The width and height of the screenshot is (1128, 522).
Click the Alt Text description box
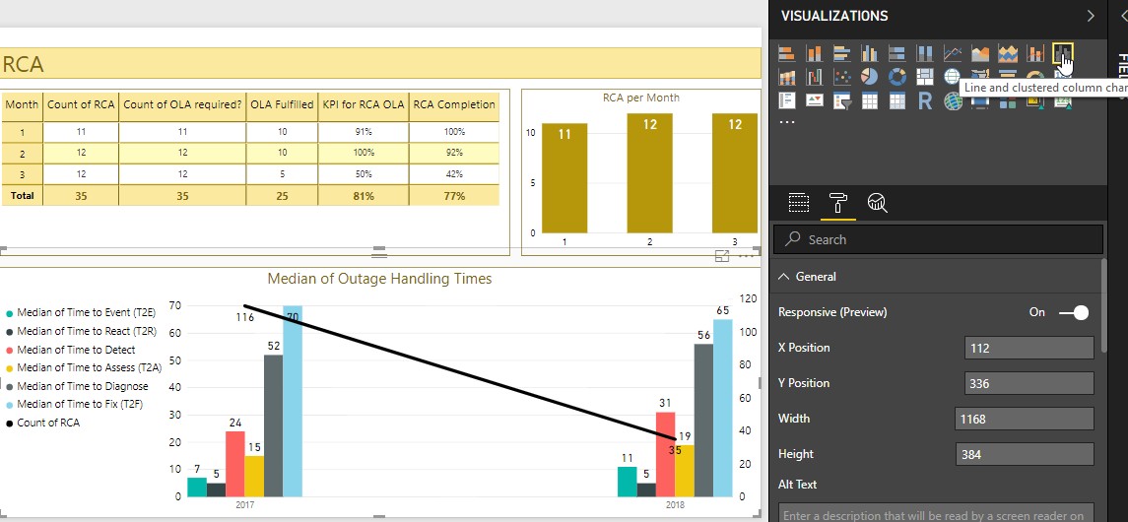(x=937, y=512)
